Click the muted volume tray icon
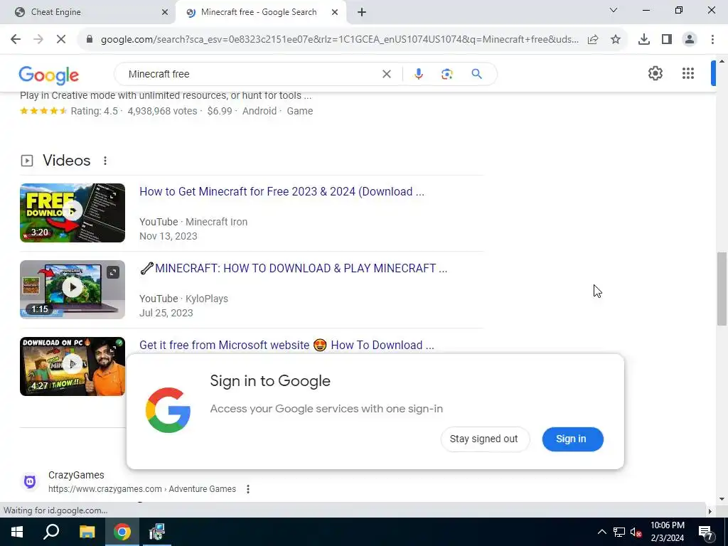The image size is (728, 546). coord(636,532)
